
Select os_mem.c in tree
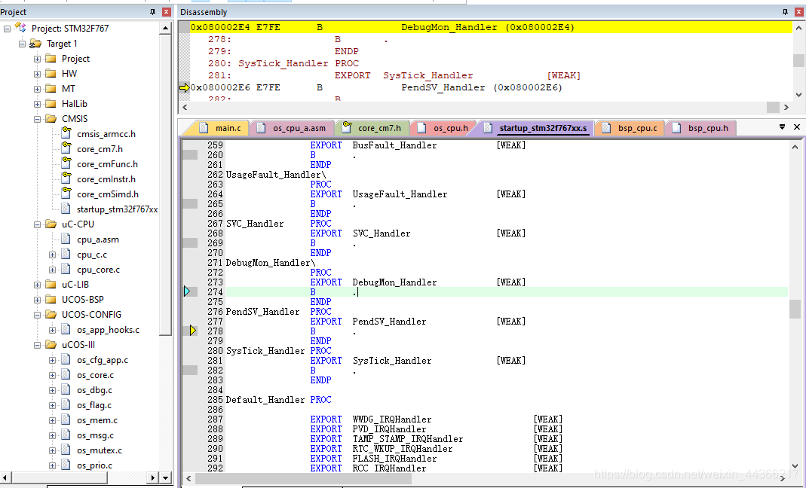97,420
